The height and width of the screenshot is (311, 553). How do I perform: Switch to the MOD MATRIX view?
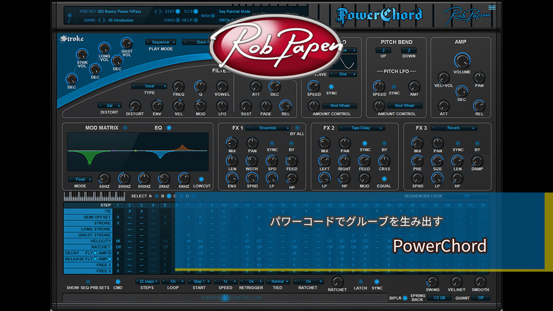pos(125,128)
